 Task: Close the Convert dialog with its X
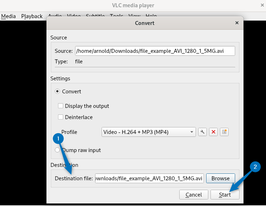[237, 23]
